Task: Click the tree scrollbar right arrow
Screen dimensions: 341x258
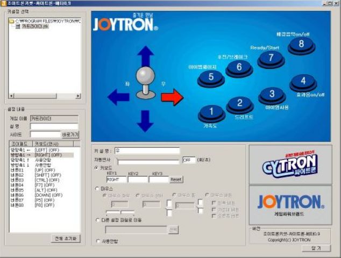Action: coord(79,96)
